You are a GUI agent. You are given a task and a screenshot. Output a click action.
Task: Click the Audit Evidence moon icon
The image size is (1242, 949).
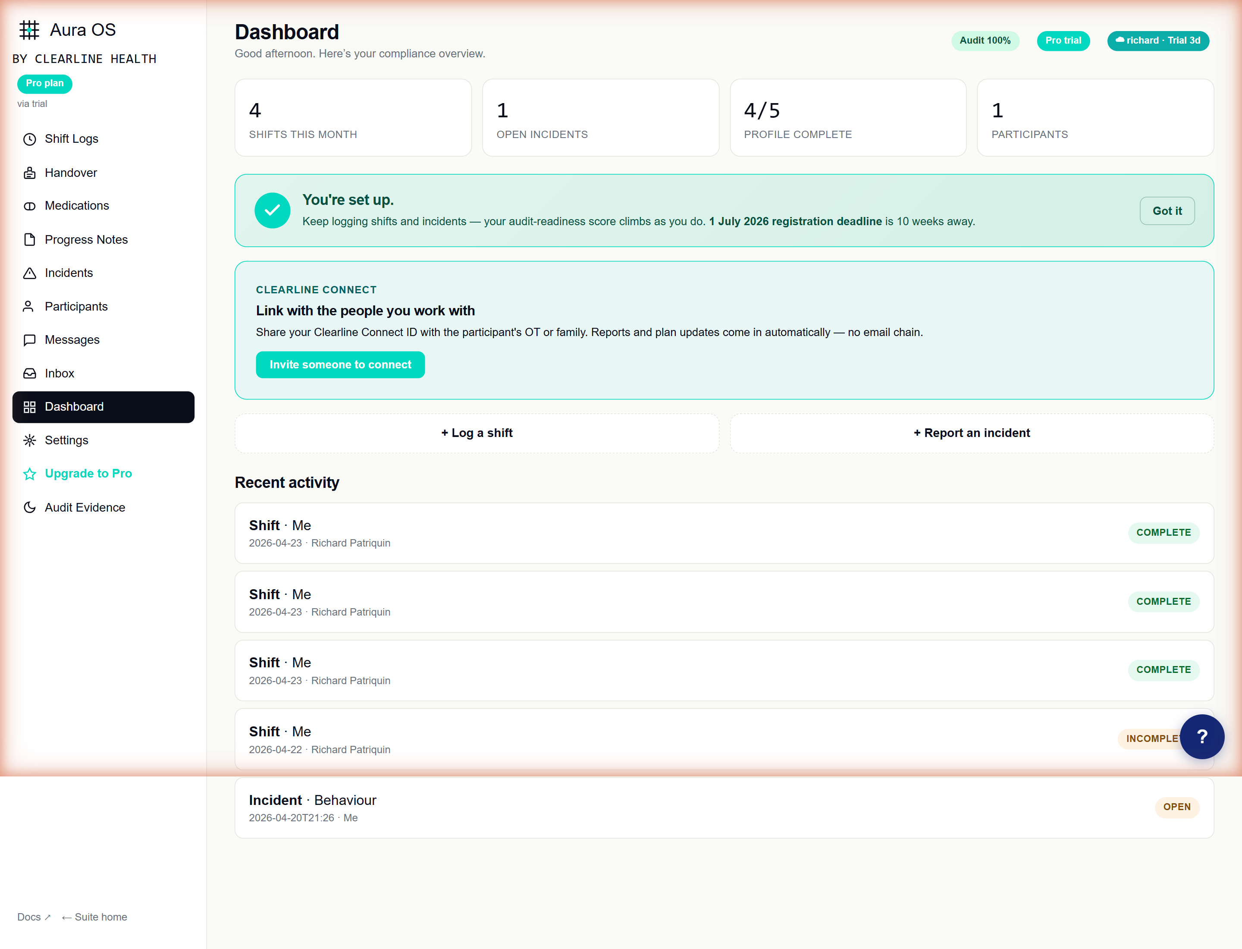(x=29, y=507)
